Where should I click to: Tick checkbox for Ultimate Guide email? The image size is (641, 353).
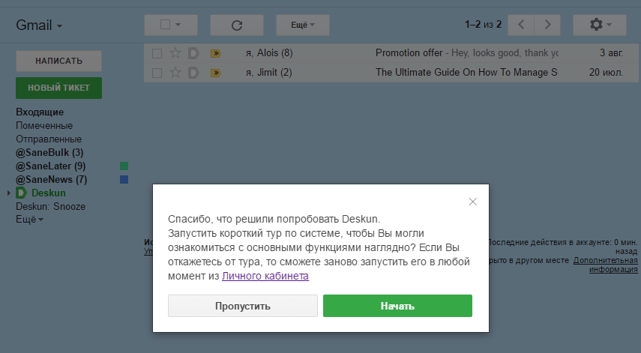coord(157,73)
